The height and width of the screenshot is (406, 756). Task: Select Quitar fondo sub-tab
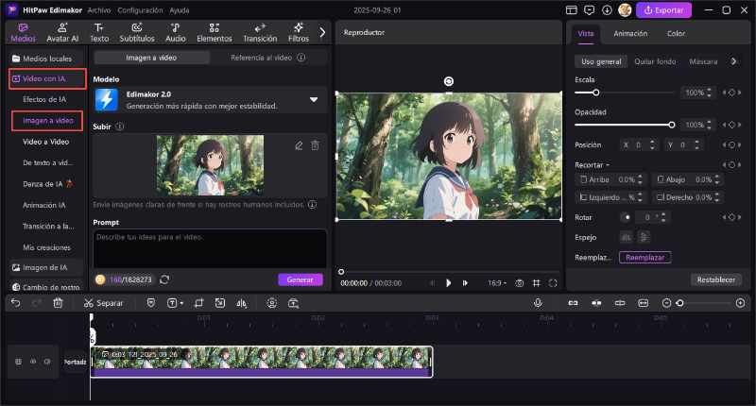coord(655,61)
